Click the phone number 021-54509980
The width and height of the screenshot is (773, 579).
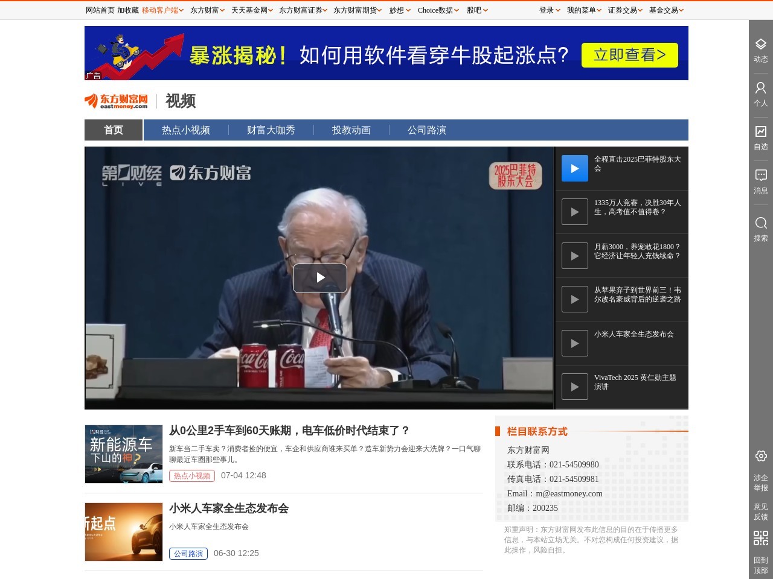574,464
